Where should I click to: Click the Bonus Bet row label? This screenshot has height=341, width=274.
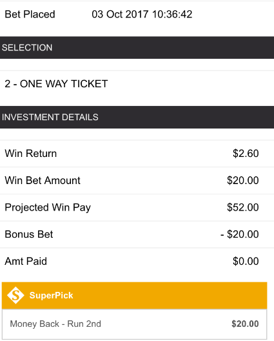(x=29, y=234)
